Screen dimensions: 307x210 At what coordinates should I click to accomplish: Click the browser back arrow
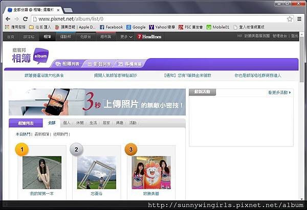pyautogui.click(x=8, y=19)
